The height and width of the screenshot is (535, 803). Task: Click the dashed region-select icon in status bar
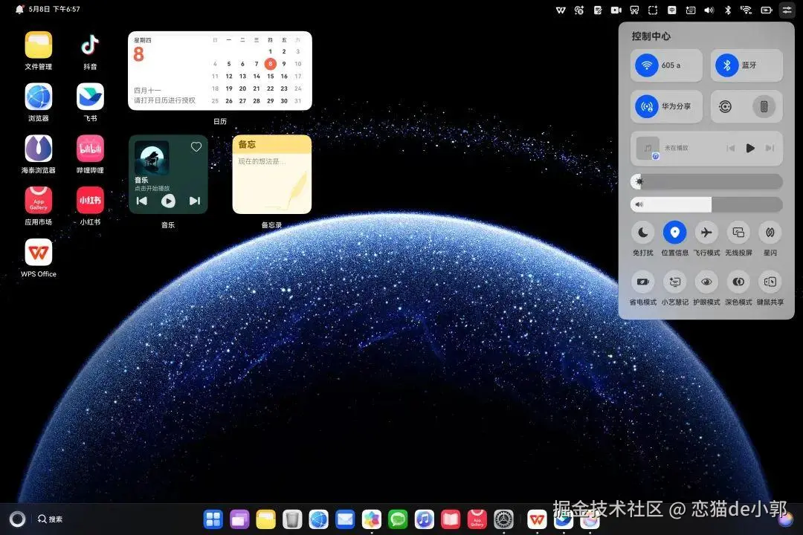(x=653, y=10)
